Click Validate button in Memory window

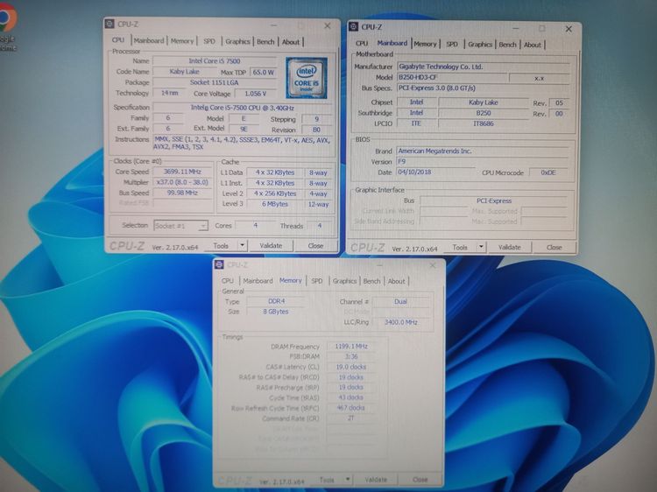pyautogui.click(x=376, y=480)
